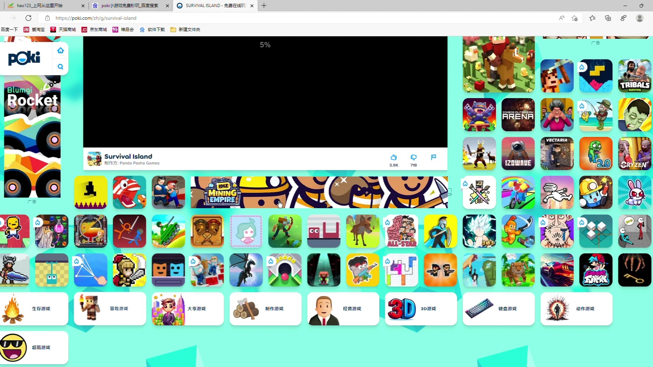Open the 动作游戏 category
The width and height of the screenshot is (653, 367).
576,309
